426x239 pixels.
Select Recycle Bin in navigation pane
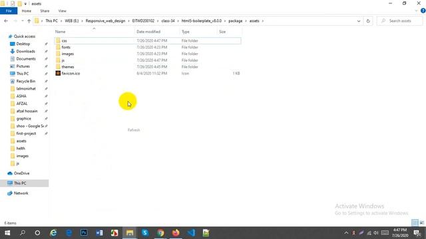[25, 81]
